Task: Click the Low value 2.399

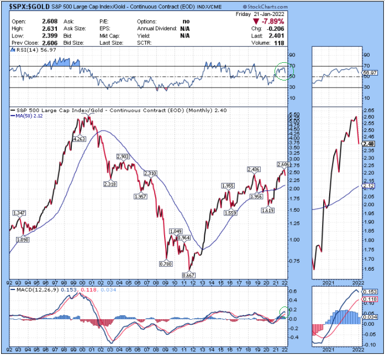Action: point(50,36)
